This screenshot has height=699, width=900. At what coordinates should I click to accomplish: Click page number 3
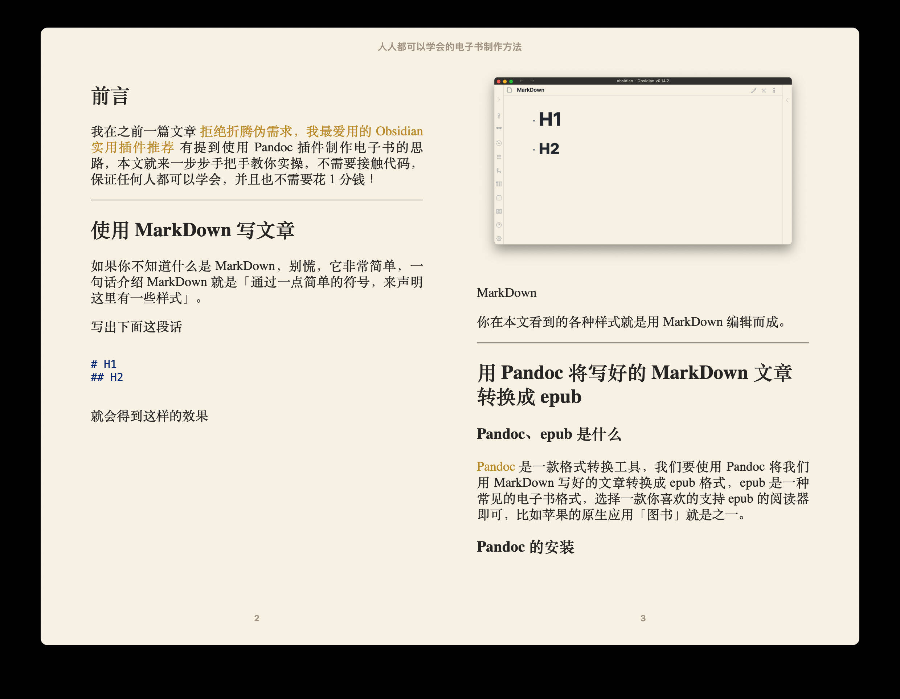coord(643,618)
